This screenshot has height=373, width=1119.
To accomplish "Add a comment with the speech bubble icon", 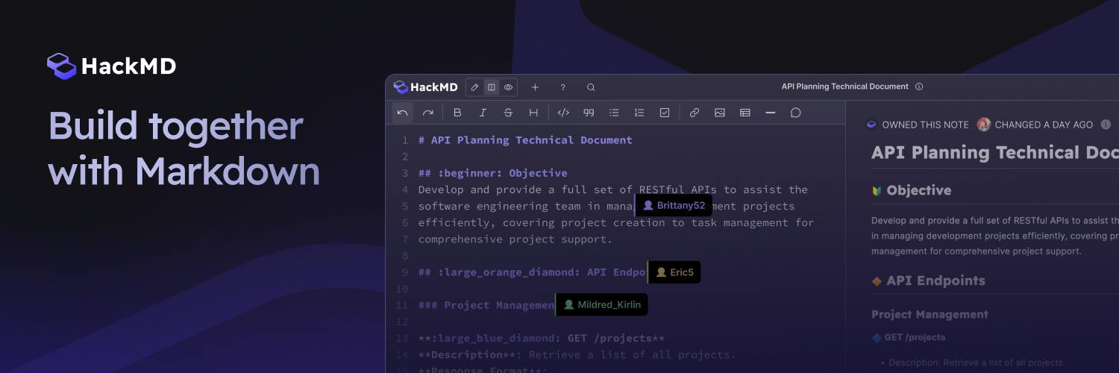I will point(796,113).
